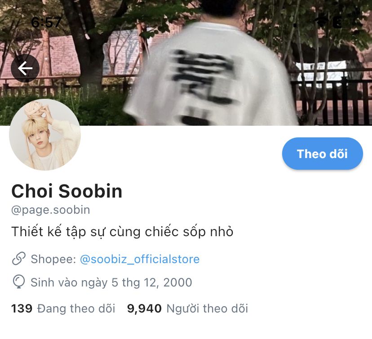Click the 9,940 follower count number

[144, 308]
